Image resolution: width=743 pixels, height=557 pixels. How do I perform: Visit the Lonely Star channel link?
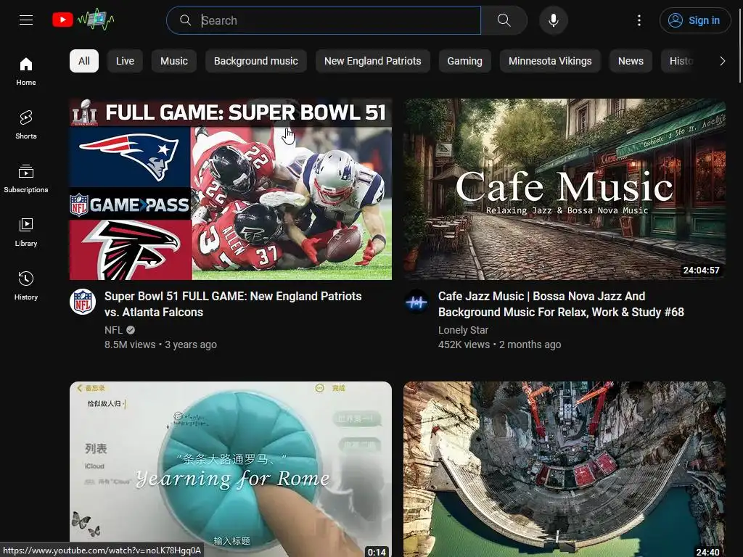(x=463, y=330)
